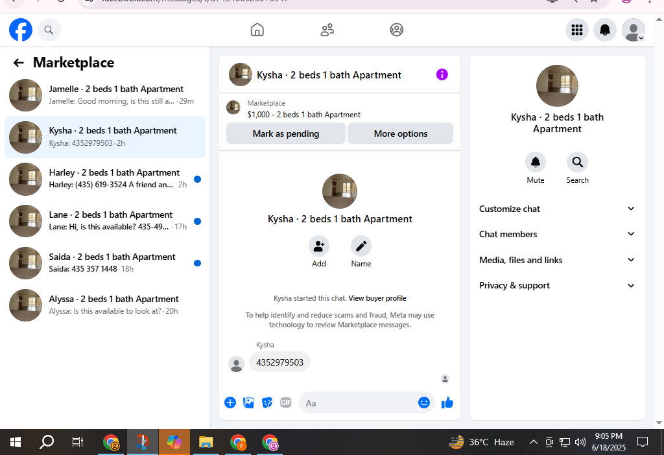
Task: Open Task View on taskbar
Action: [x=78, y=442]
